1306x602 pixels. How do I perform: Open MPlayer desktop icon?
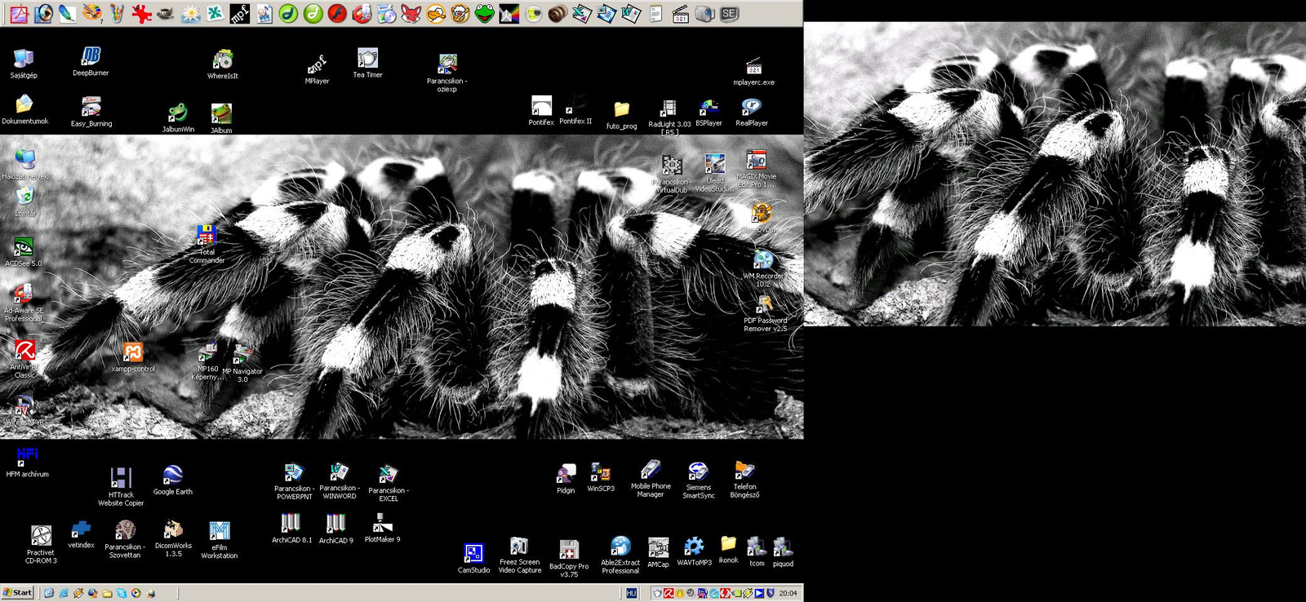click(x=317, y=69)
